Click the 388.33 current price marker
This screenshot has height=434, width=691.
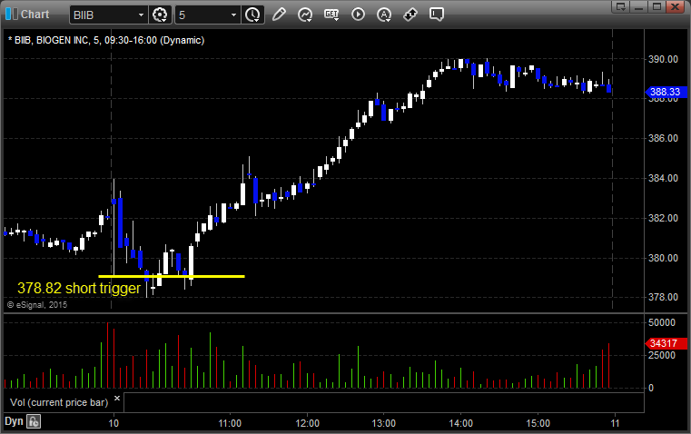666,92
